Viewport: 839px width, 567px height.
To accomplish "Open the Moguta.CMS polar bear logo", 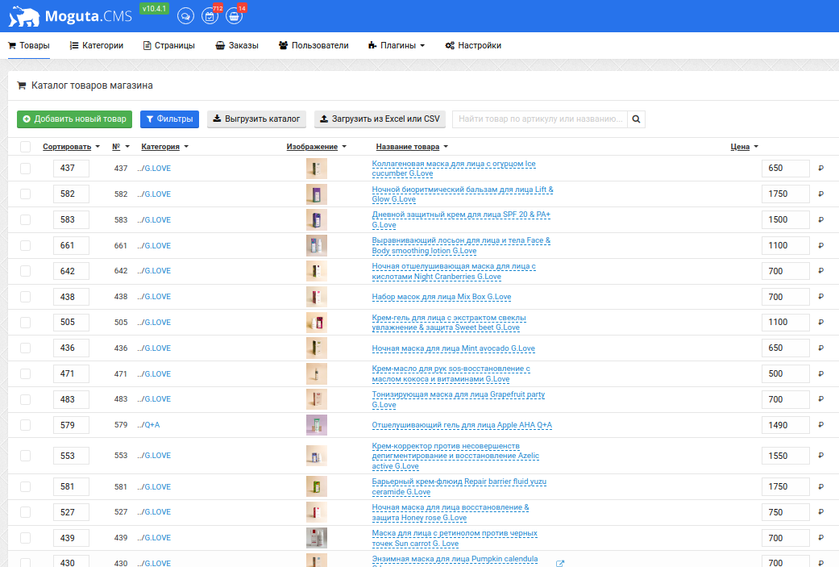I will pyautogui.click(x=24, y=17).
